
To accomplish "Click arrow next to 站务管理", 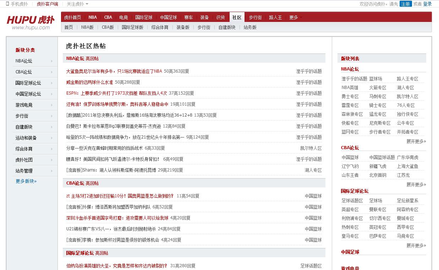I will (x=51, y=171).
